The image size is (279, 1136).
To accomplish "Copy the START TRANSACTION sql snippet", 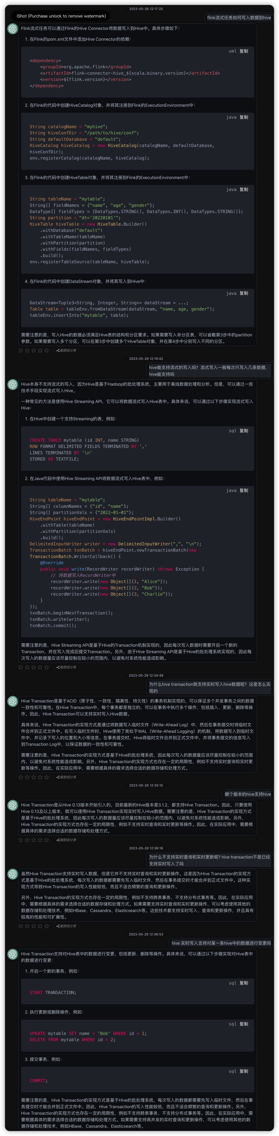I will click(x=244, y=983).
